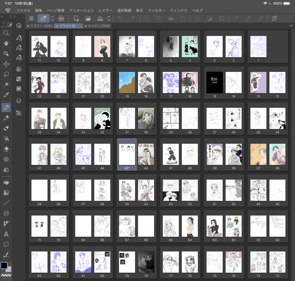295x281 pixels.
Task: Open the ページ管理 menu
Action: (56, 11)
